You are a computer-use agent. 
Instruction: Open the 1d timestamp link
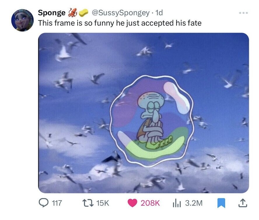(x=159, y=13)
